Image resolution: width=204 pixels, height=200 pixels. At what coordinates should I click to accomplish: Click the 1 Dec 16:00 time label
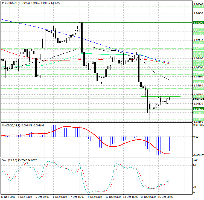[25, 197]
